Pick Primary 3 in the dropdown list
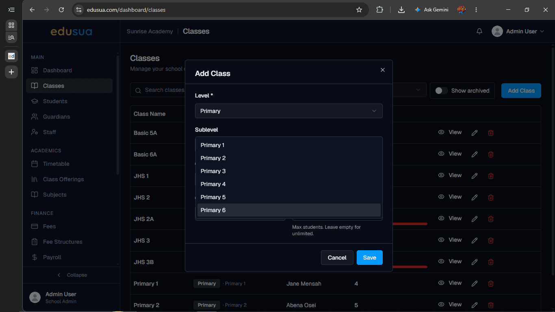Image resolution: width=555 pixels, height=312 pixels. [289, 171]
